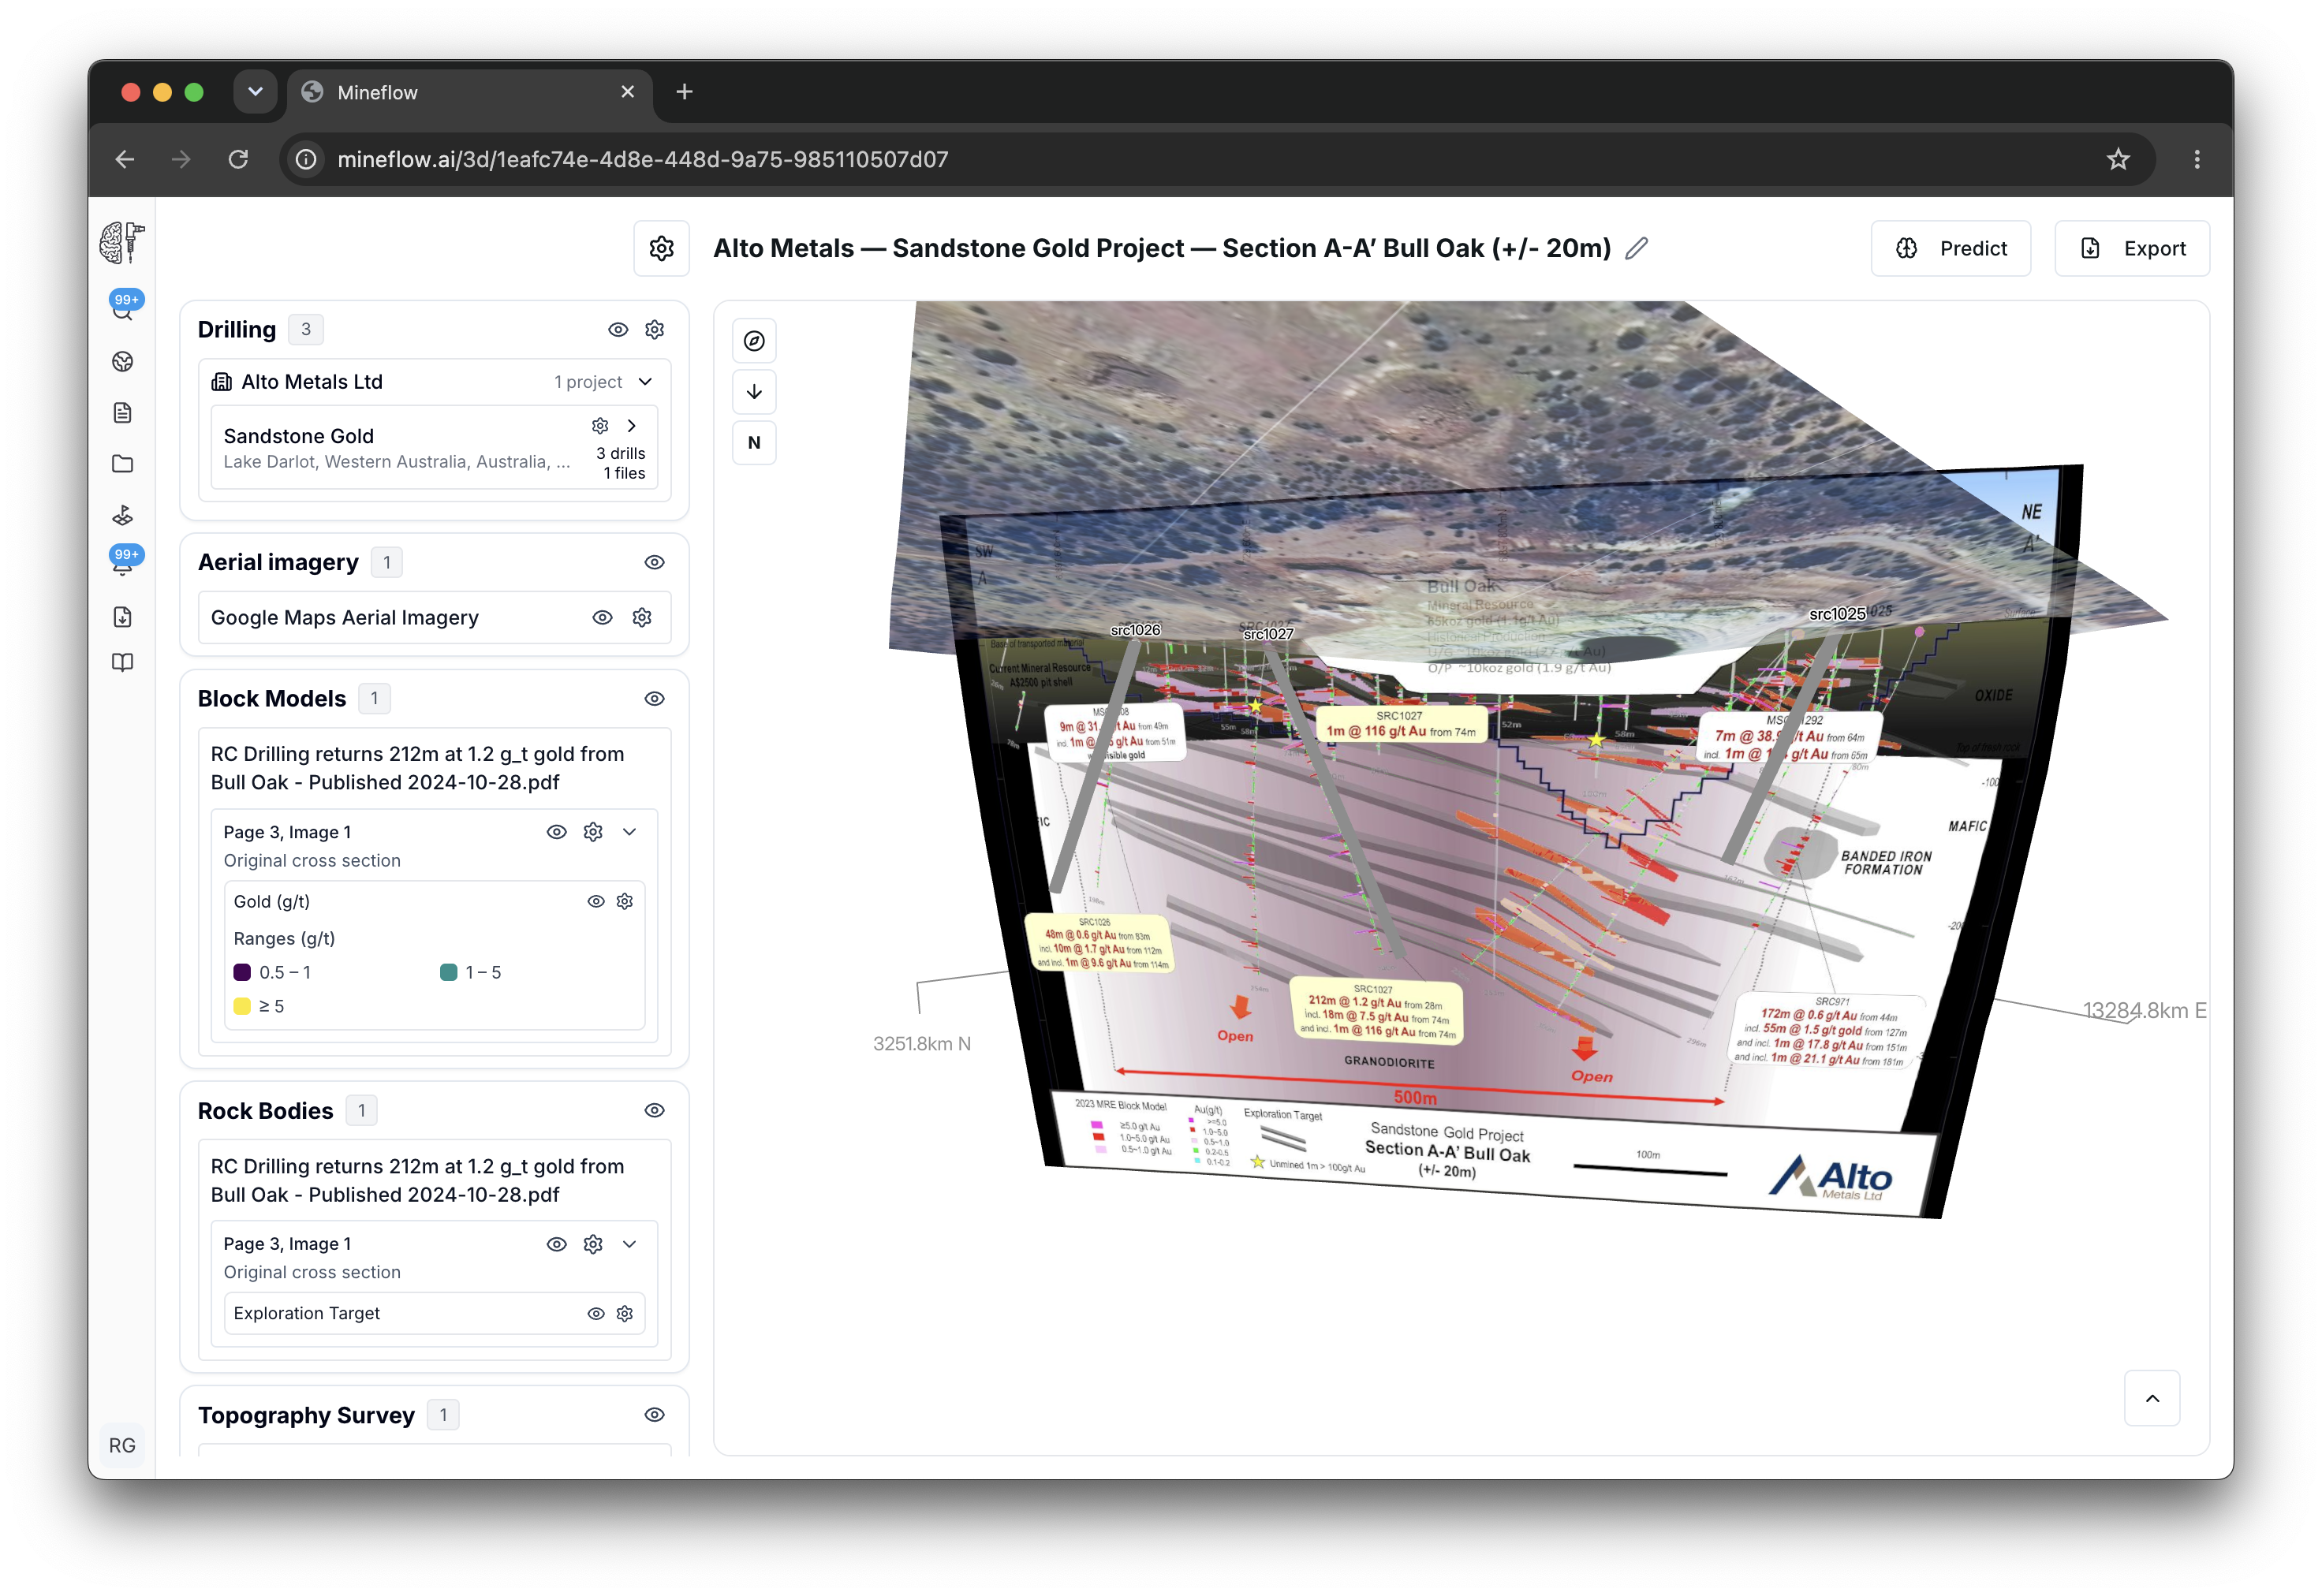2322x1596 pixels.
Task: Open Exploration Target settings gear
Action: click(625, 1314)
